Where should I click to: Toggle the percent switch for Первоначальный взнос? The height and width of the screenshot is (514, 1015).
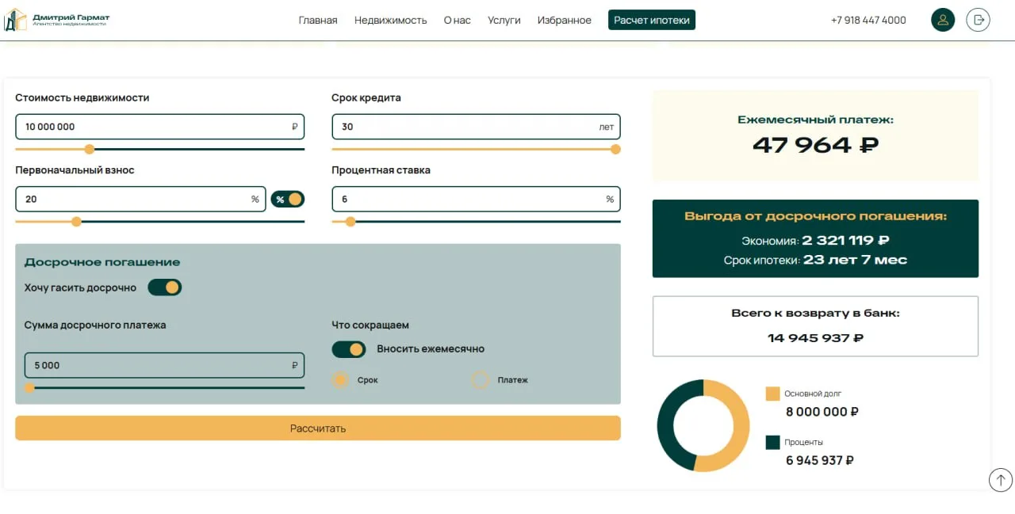tap(288, 200)
